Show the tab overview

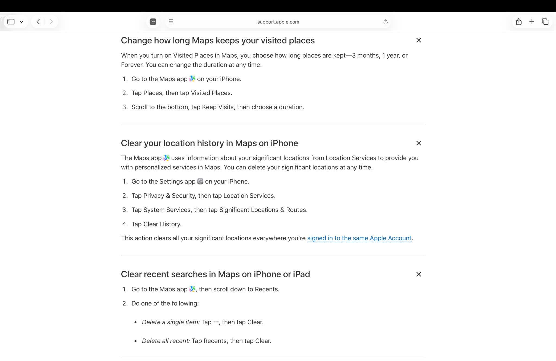(x=545, y=22)
